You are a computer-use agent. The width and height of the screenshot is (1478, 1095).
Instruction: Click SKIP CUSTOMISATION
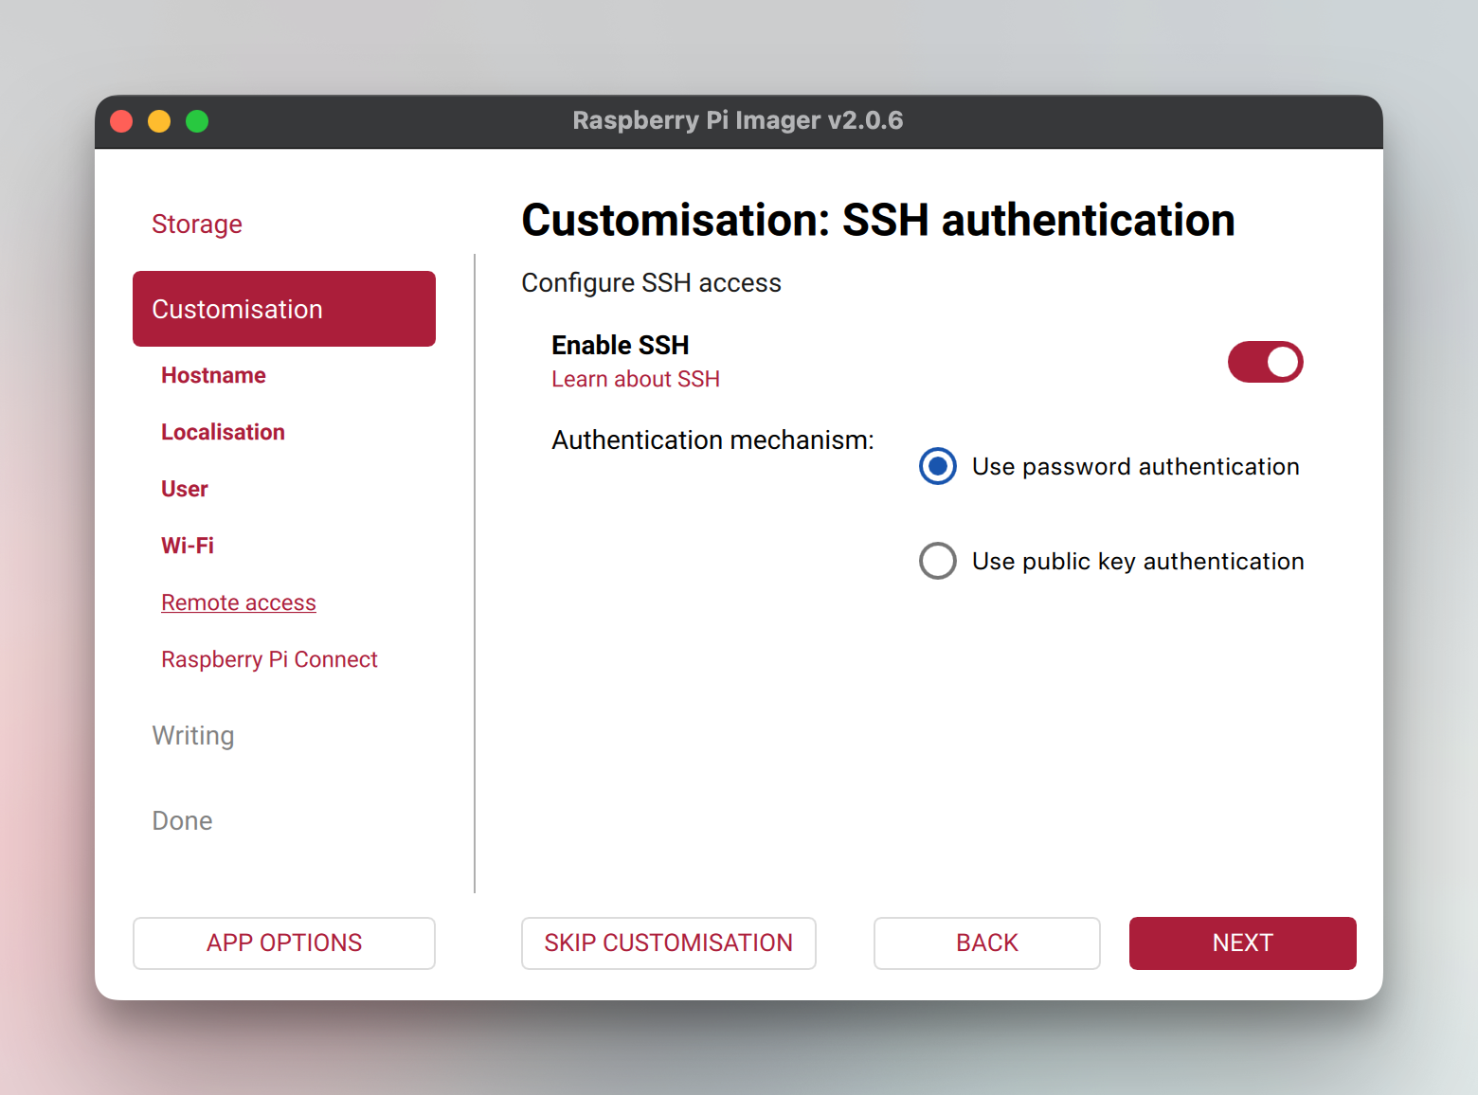coord(668,942)
